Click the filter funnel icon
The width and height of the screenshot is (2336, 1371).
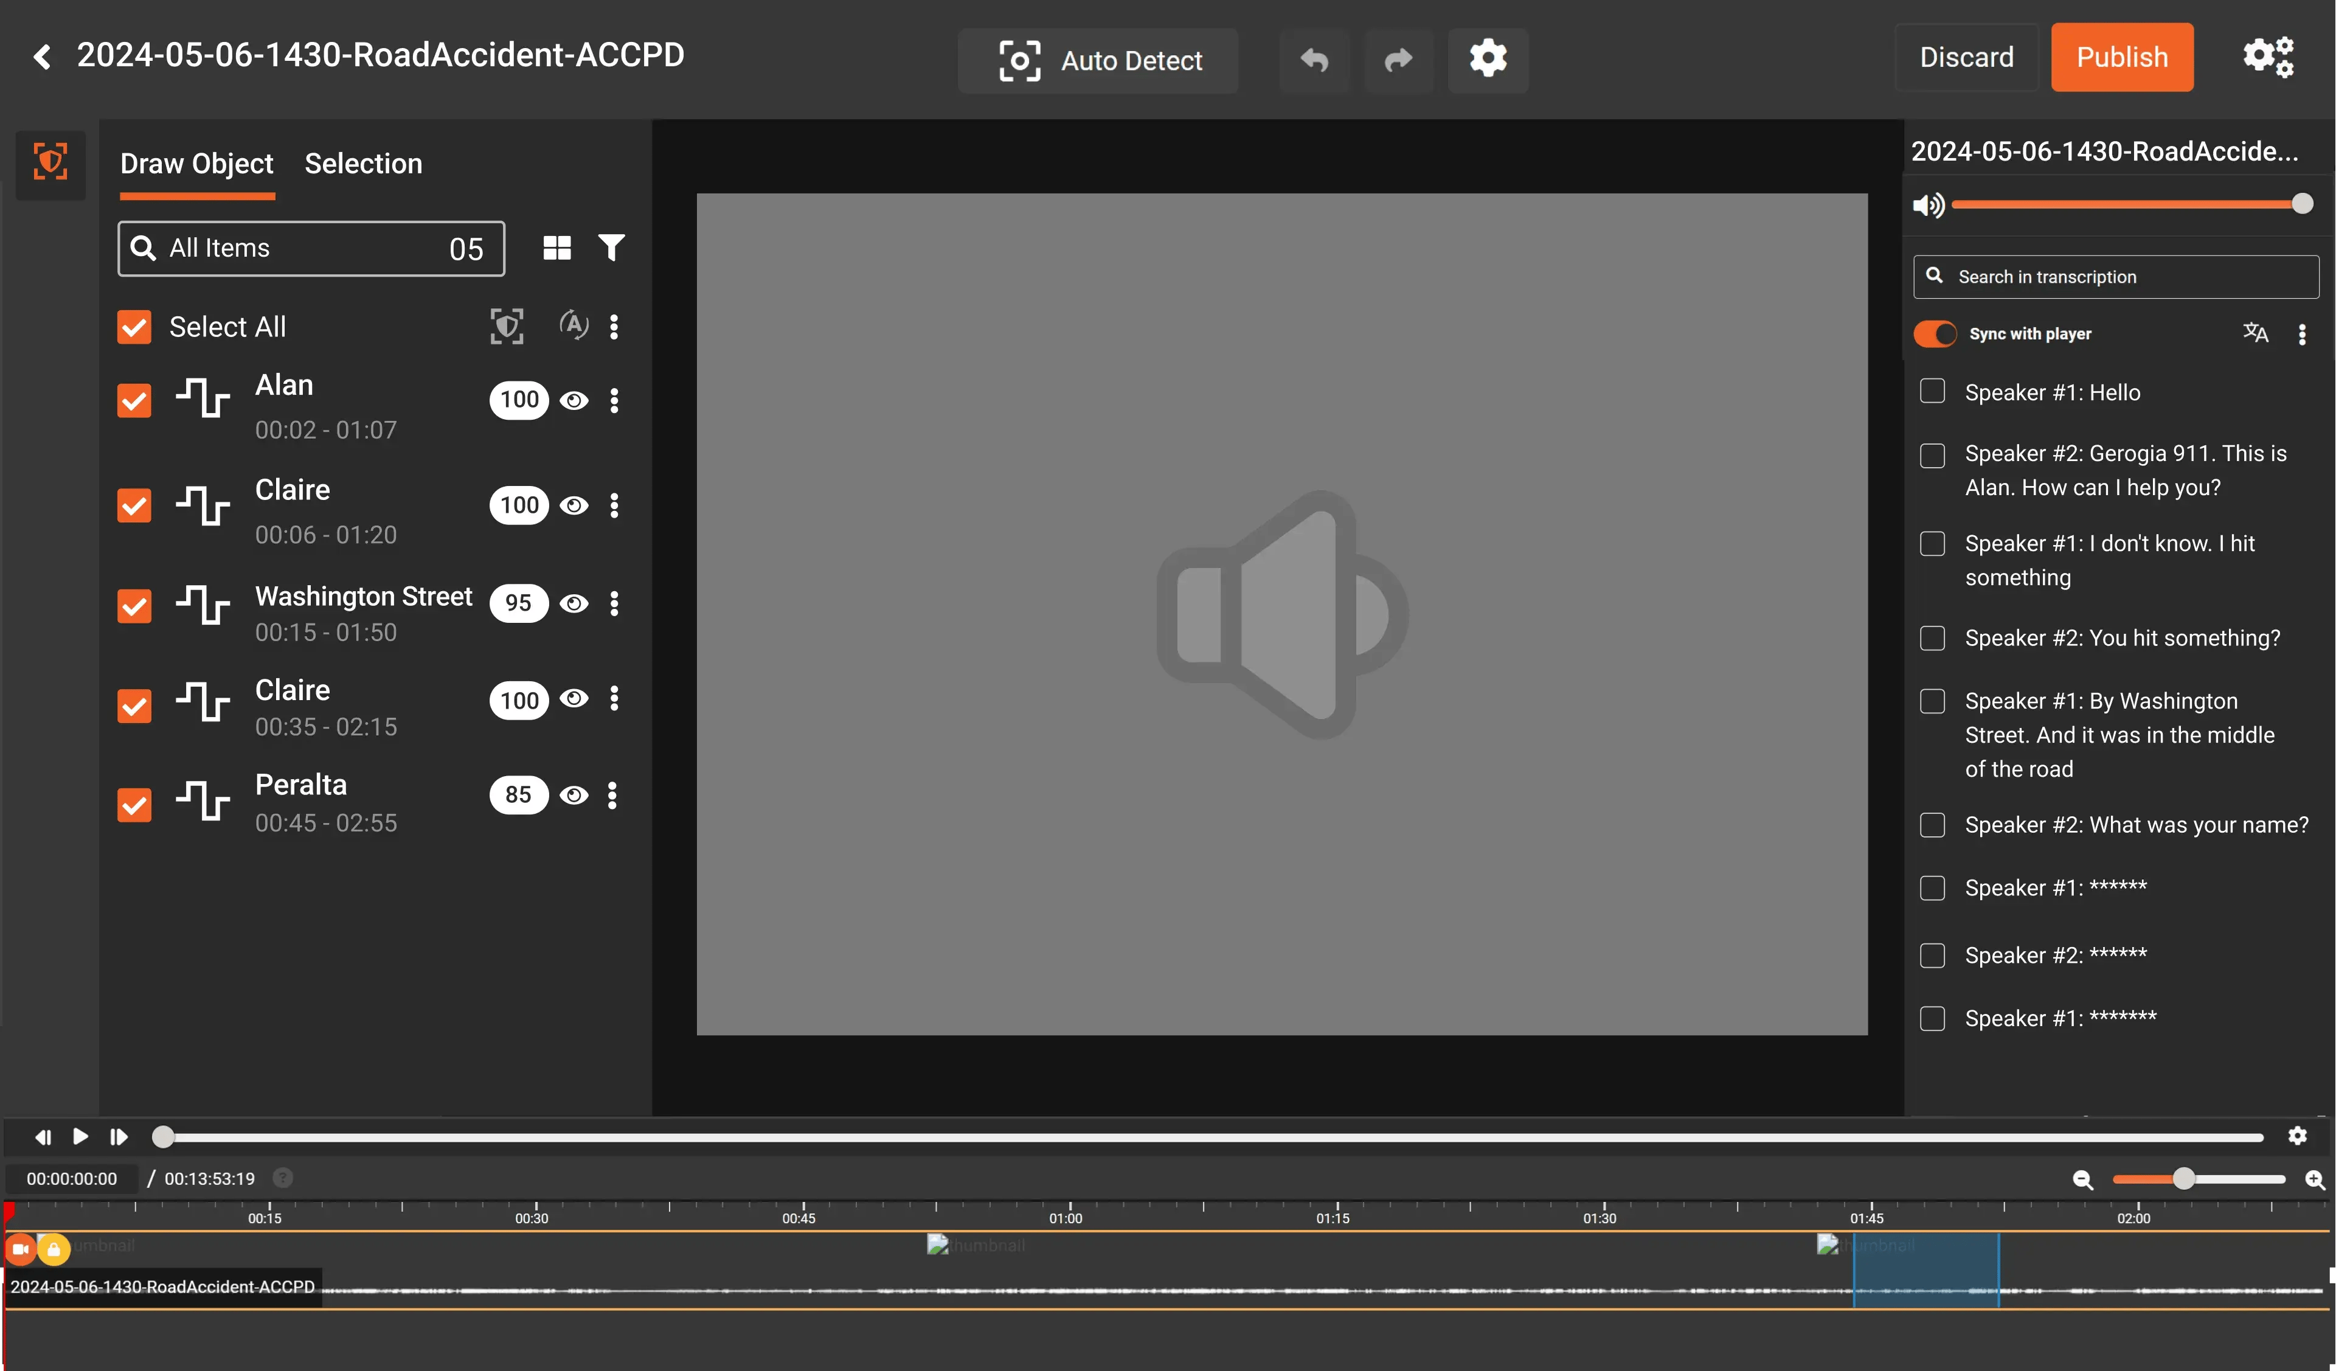click(611, 248)
